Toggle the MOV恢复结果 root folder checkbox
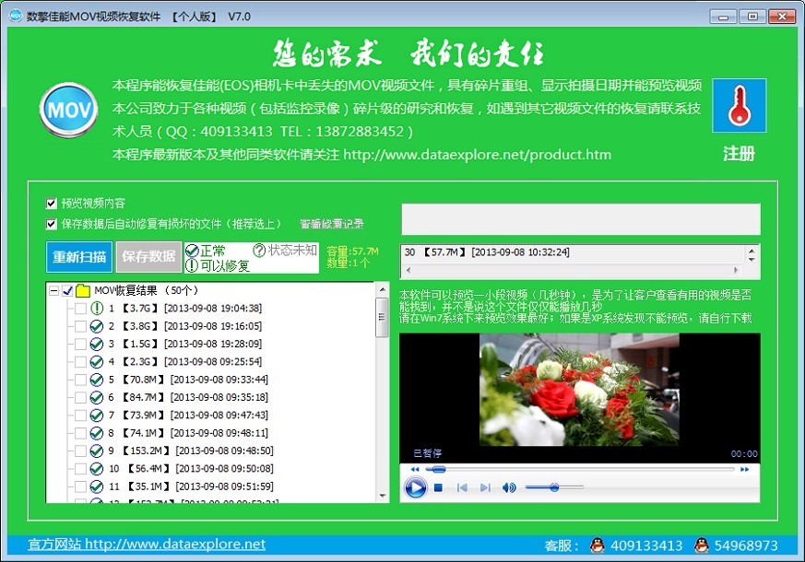The image size is (805, 562). (x=68, y=291)
